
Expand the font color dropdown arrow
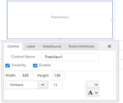(x=96, y=93)
